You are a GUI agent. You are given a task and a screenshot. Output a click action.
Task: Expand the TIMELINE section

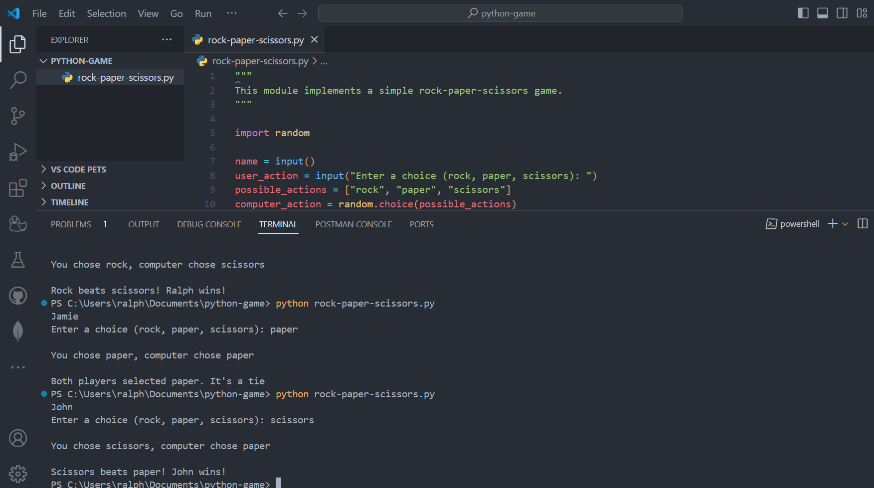pyautogui.click(x=110, y=202)
